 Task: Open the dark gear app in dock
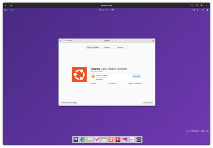point(139,139)
